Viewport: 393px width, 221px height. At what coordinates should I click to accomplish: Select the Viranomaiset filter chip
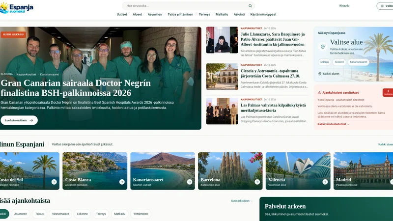point(60,214)
